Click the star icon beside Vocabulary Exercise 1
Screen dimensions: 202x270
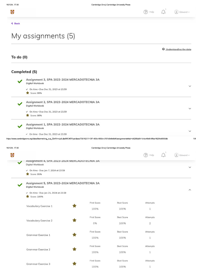(x=74, y=206)
